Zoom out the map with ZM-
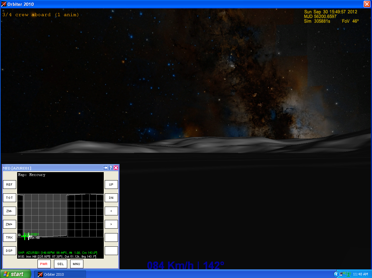 (x=9, y=211)
